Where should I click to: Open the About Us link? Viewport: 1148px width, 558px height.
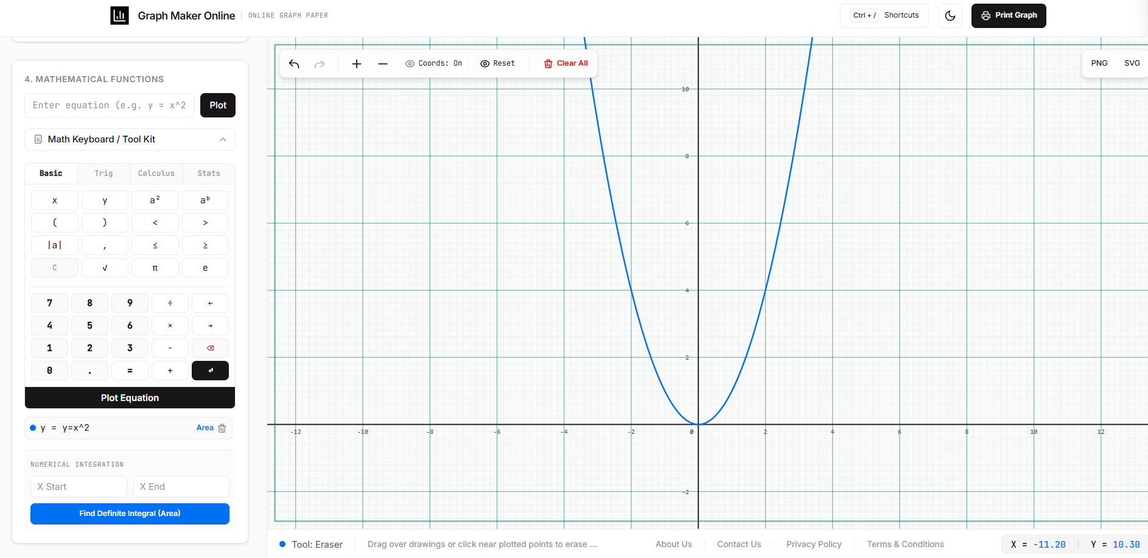[674, 544]
